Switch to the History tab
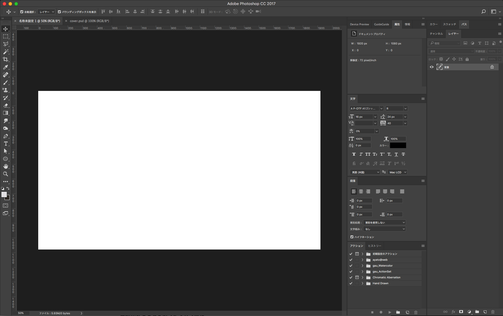Viewport: 503px width, 316px height. click(x=375, y=246)
